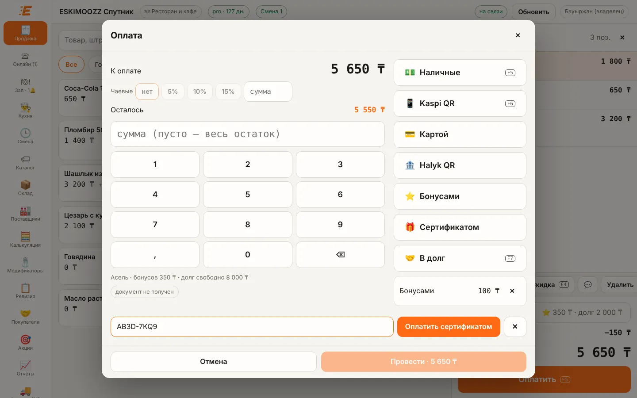Choose Наличные cash payment option
The height and width of the screenshot is (398, 637).
pyautogui.click(x=460, y=73)
